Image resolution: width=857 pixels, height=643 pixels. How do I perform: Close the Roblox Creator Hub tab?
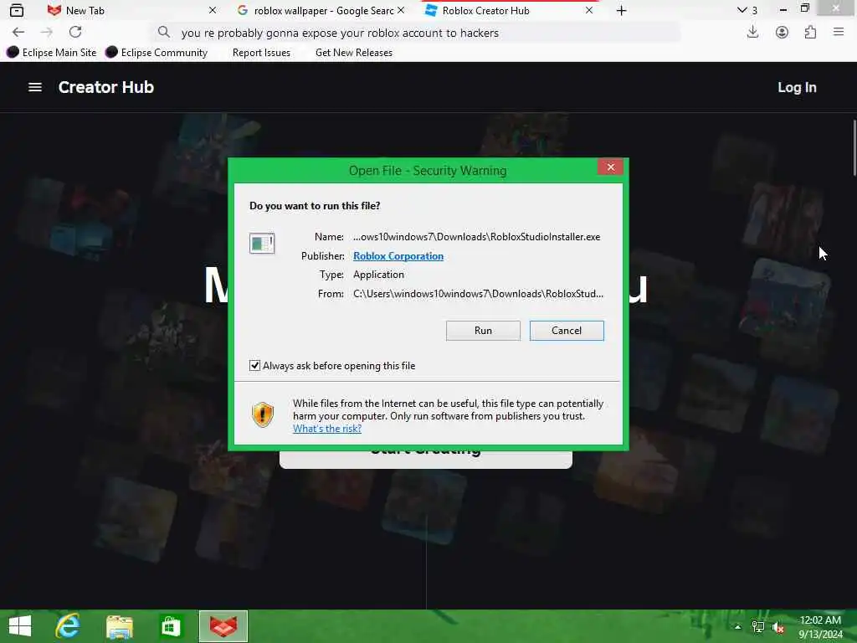589,10
